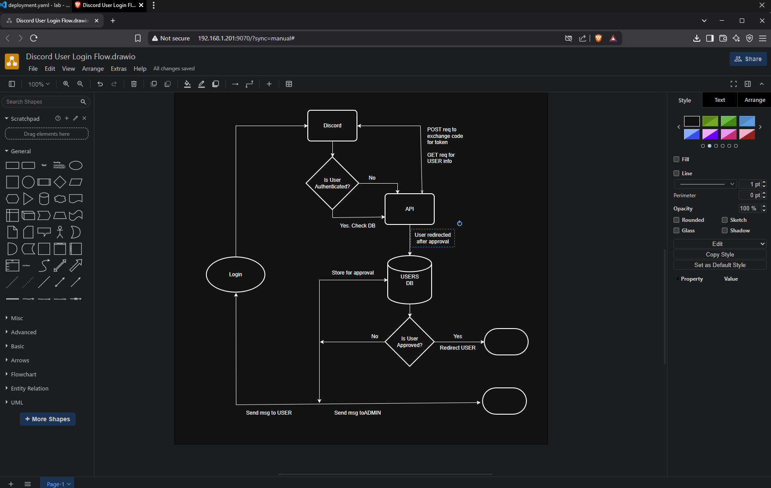Image resolution: width=771 pixels, height=488 pixels.
Task: Click the Search Shapes input field
Action: pyautogui.click(x=42, y=102)
